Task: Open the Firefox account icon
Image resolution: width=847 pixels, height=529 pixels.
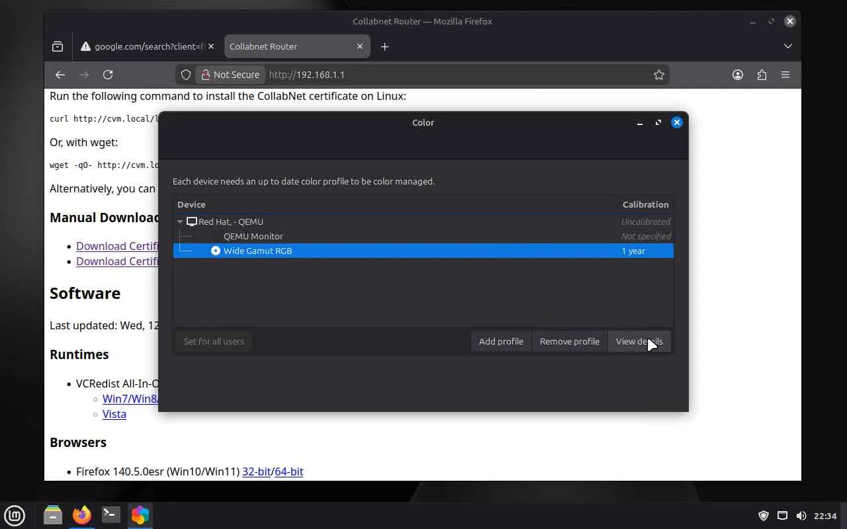Action: click(x=738, y=75)
